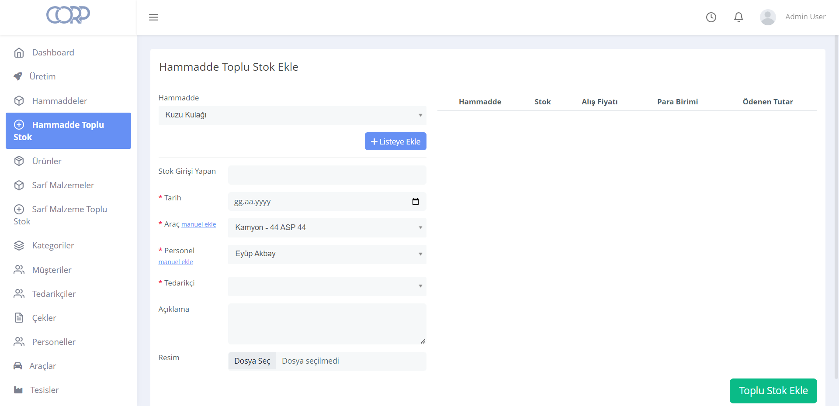The image size is (839, 406).
Task: Click the green Toplu Stok Ekle button
Action: 773,391
